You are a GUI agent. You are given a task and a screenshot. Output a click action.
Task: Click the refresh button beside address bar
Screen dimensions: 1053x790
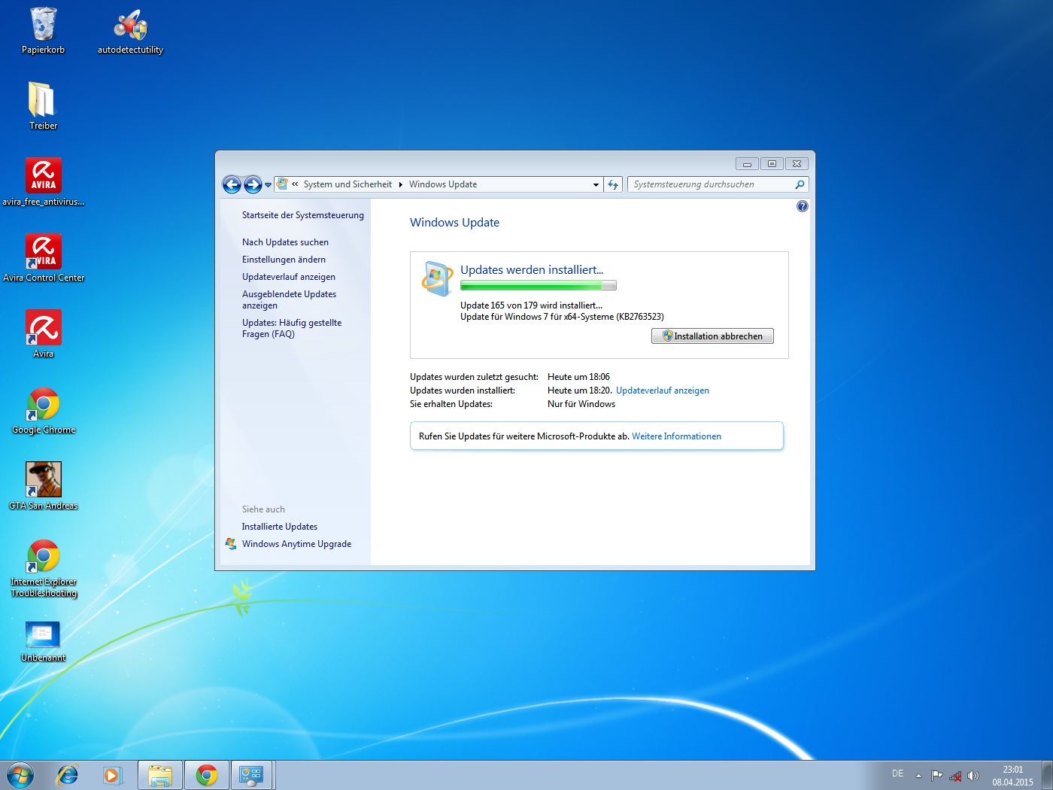coord(613,184)
